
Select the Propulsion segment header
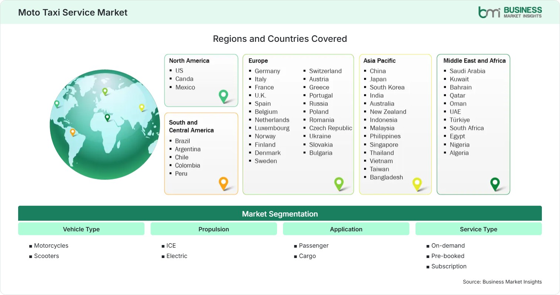click(x=214, y=229)
